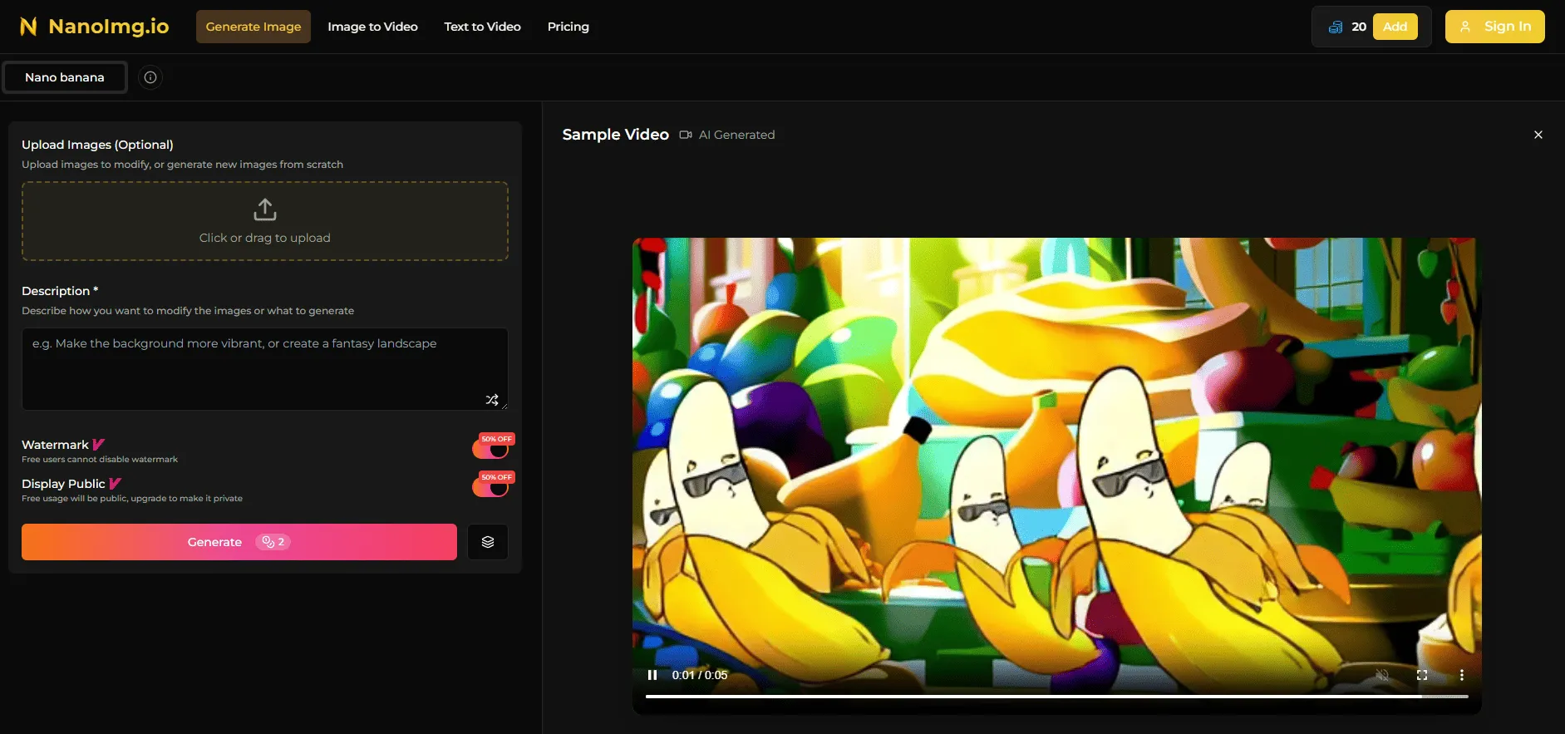Click the NanoImg.io logo

(x=95, y=27)
